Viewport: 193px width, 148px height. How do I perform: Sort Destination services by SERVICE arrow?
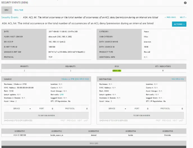coord(125,109)
